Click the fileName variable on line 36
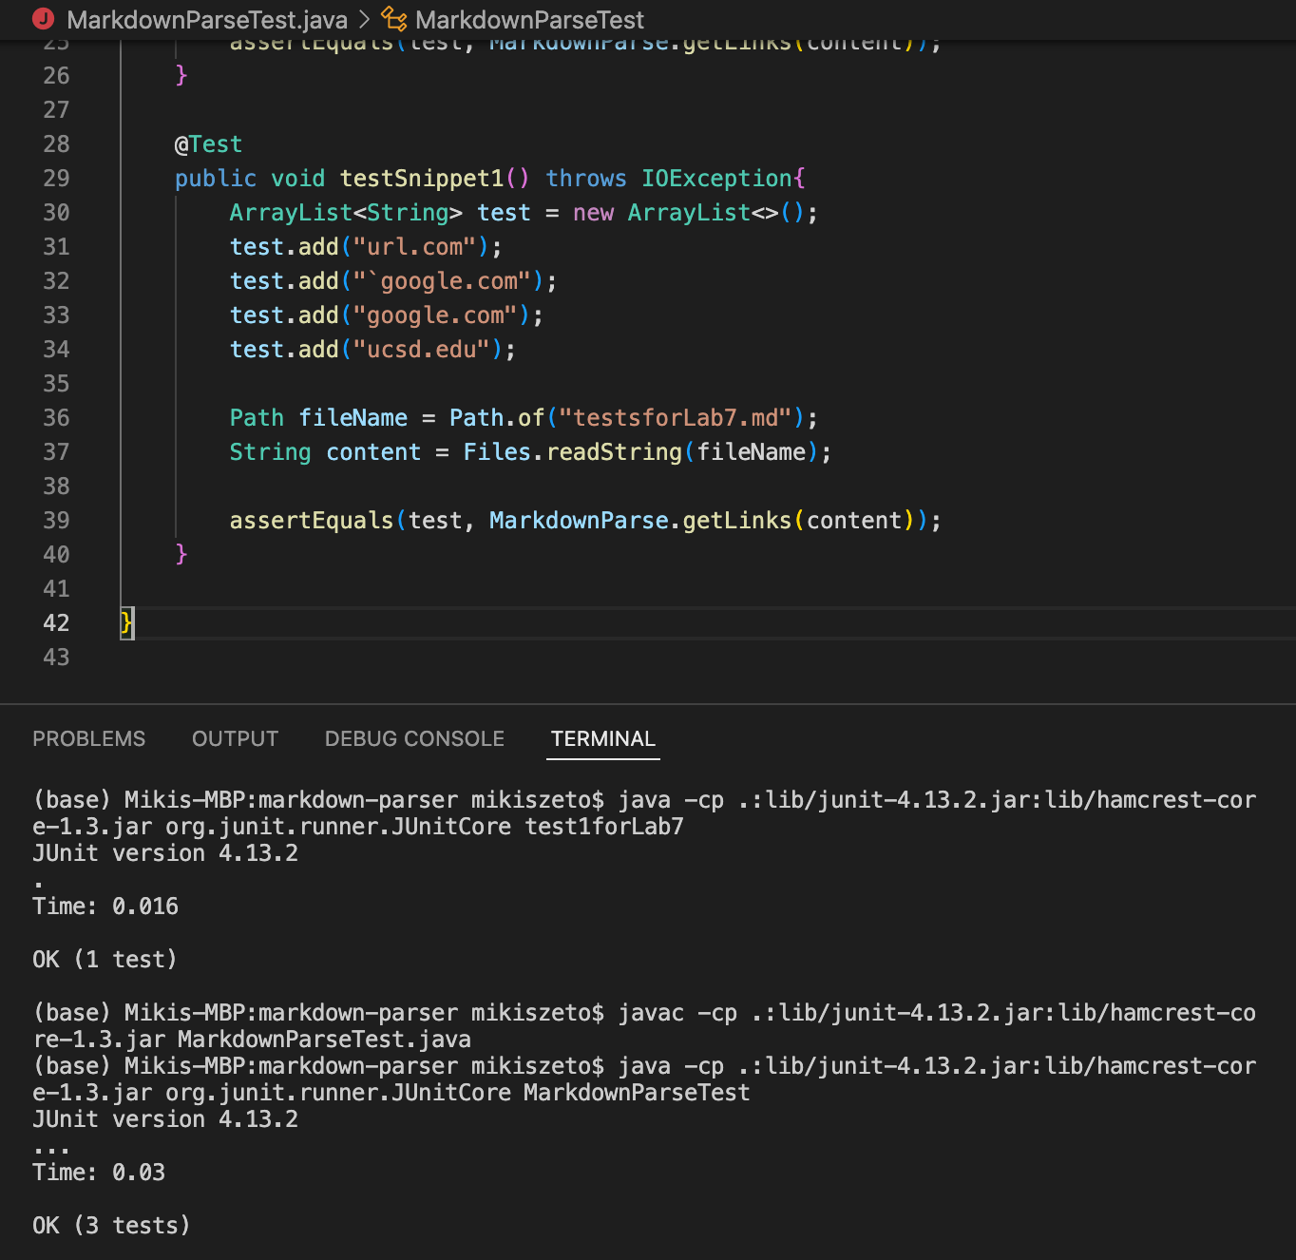The width and height of the screenshot is (1296, 1260). [x=353, y=417]
